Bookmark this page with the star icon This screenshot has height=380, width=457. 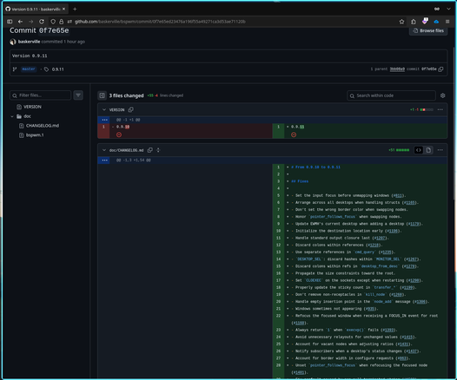pos(401,22)
